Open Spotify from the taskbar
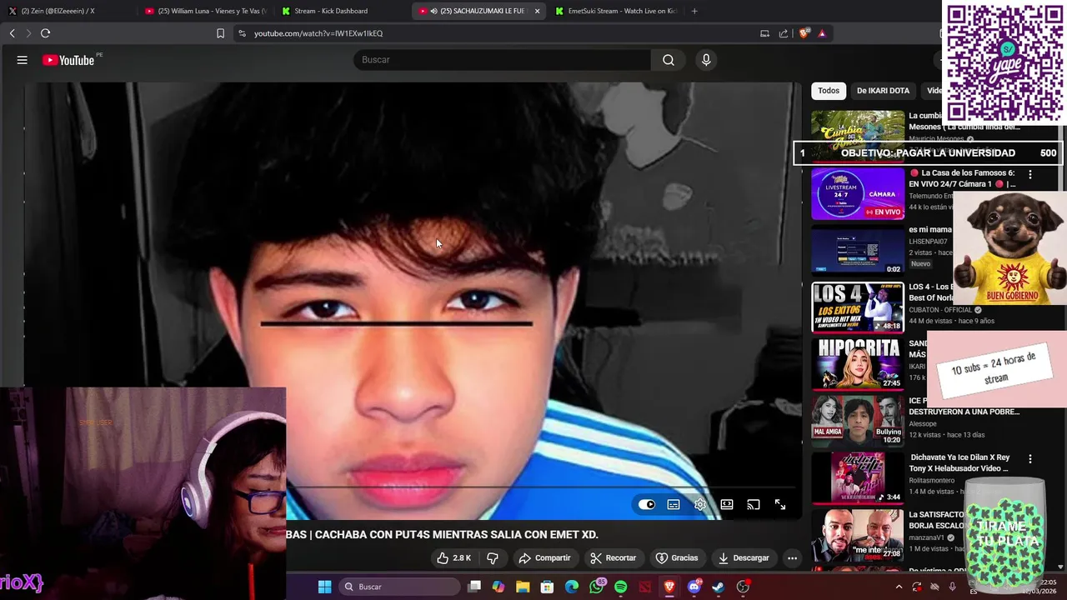Viewport: 1067px width, 600px height. point(621,587)
